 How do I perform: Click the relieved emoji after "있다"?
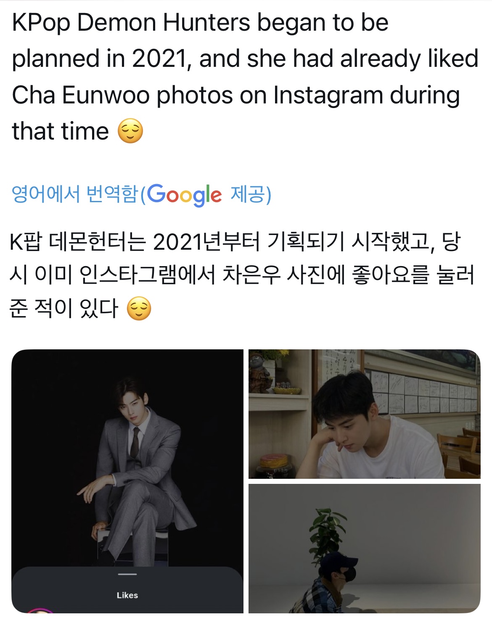coord(139,309)
